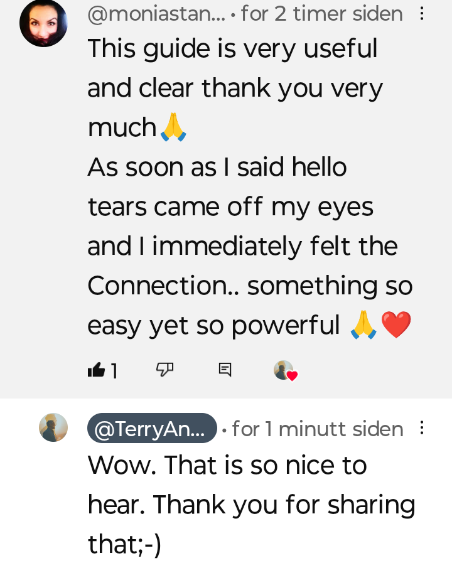Tap the like count "1" beside thumbs up

coord(114,372)
